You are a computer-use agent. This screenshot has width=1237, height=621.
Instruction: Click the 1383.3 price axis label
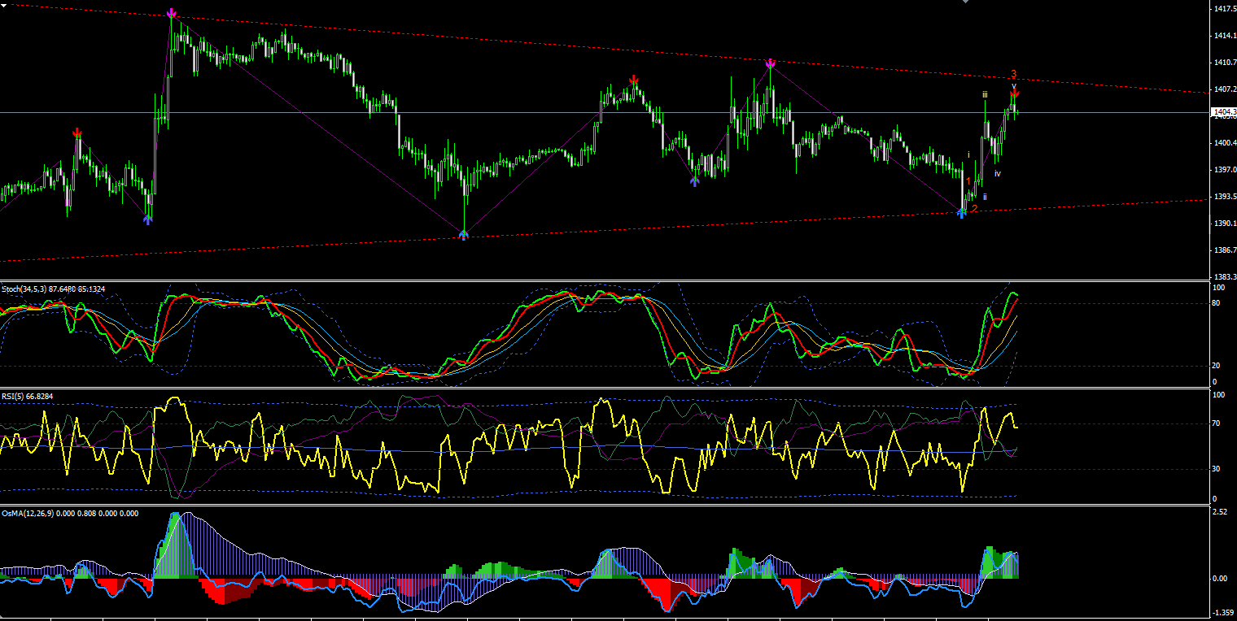[x=1225, y=277]
